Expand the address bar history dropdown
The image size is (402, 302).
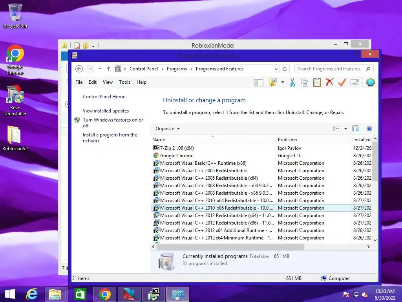click(x=276, y=69)
